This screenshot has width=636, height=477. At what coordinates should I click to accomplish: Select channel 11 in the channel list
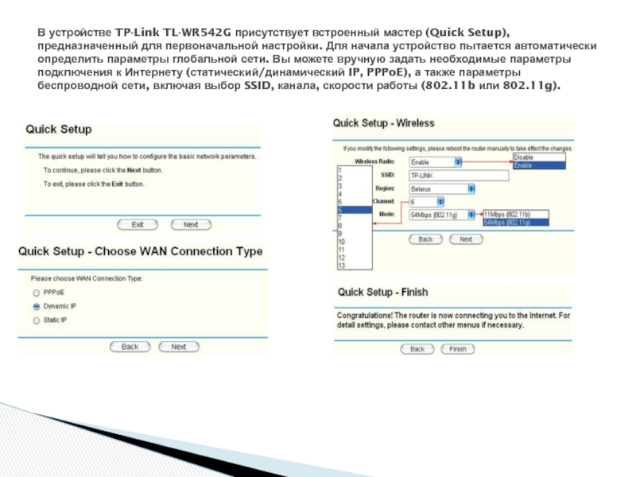355,250
